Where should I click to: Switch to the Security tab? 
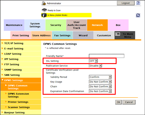(56, 25)
